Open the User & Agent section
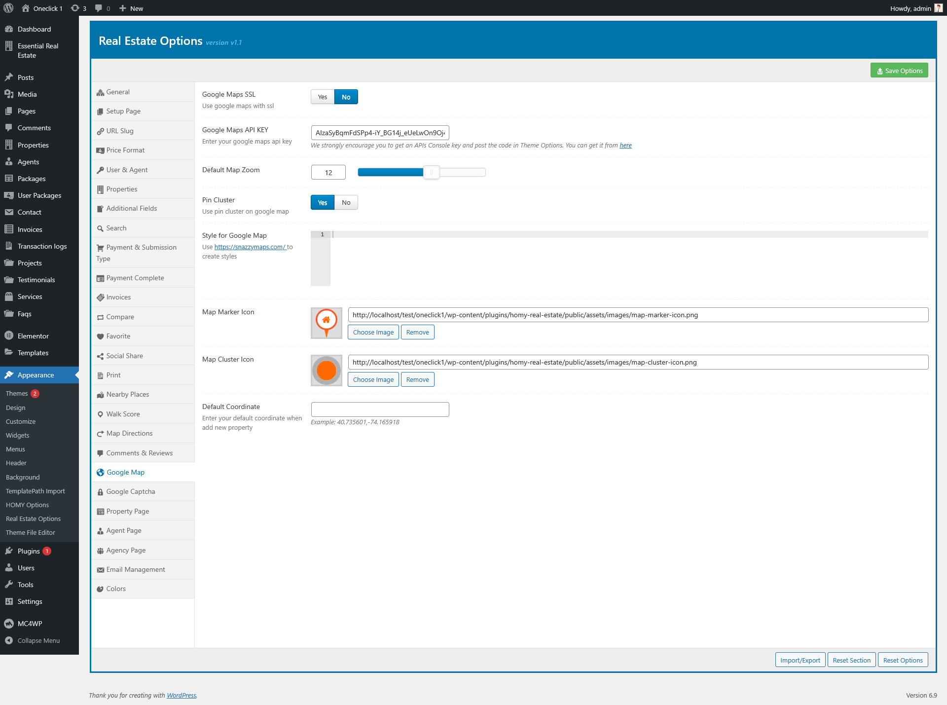 [x=143, y=170]
